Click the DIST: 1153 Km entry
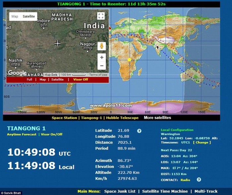This screenshot has height=195, width=232. (174, 174)
